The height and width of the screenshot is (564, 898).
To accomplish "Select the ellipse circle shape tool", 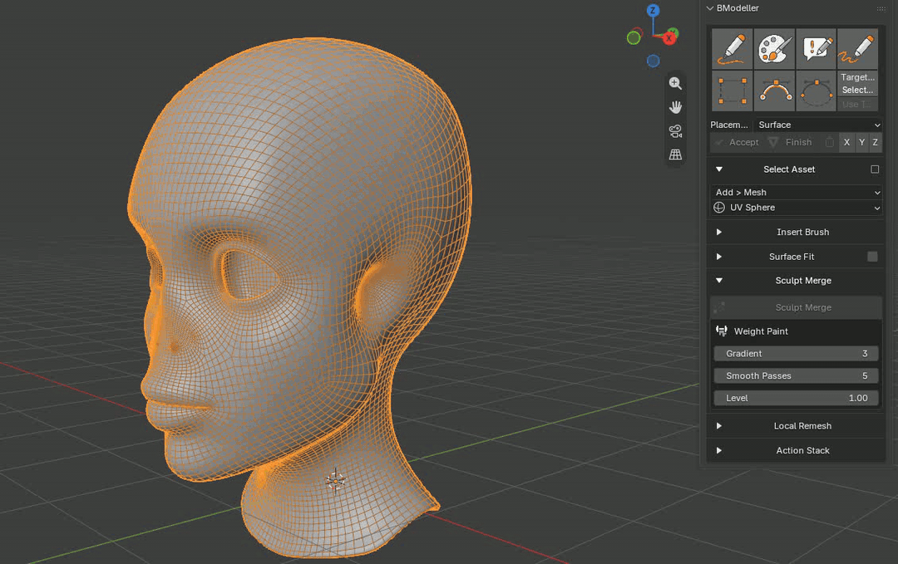I will coord(817,91).
